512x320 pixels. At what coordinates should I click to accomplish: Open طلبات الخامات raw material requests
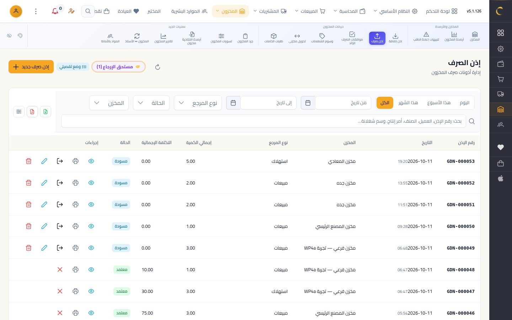pyautogui.click(x=273, y=38)
